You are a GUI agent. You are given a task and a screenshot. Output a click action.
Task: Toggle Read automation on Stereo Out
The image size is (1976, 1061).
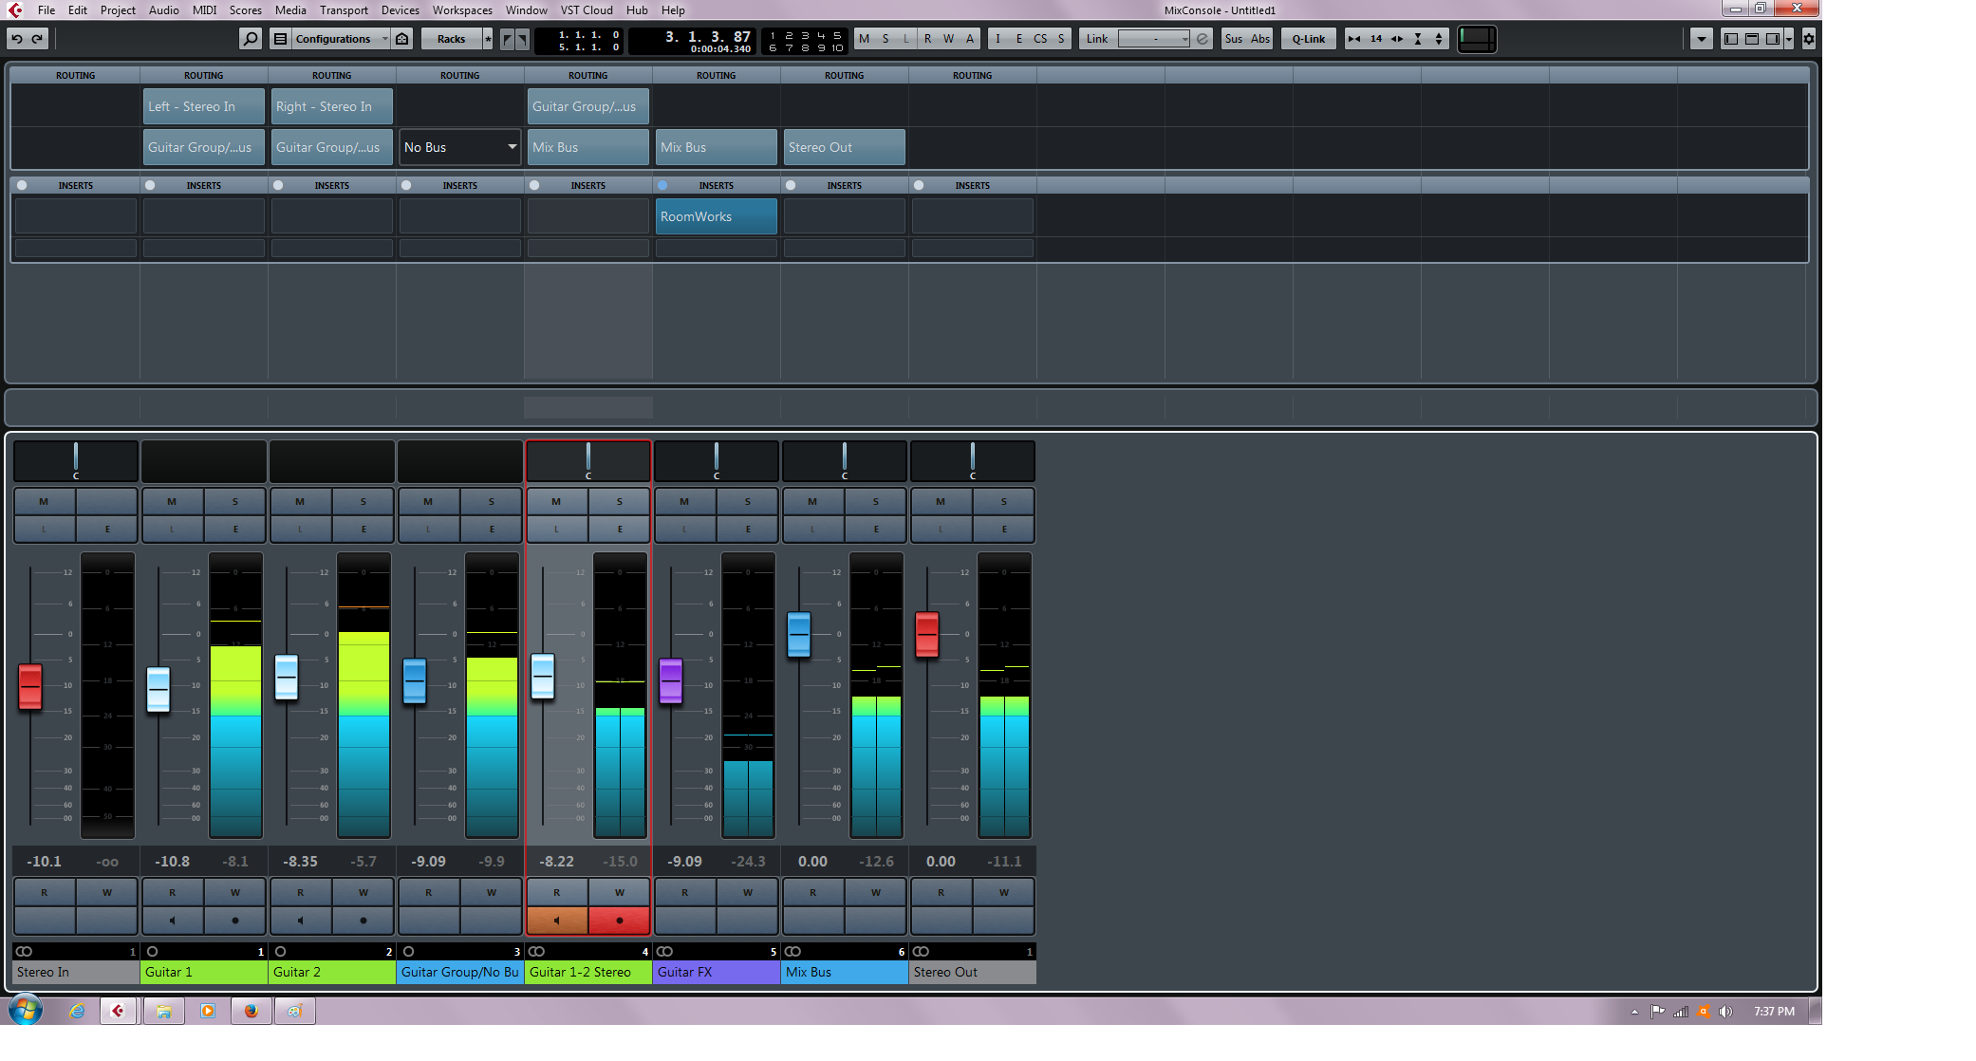(941, 892)
